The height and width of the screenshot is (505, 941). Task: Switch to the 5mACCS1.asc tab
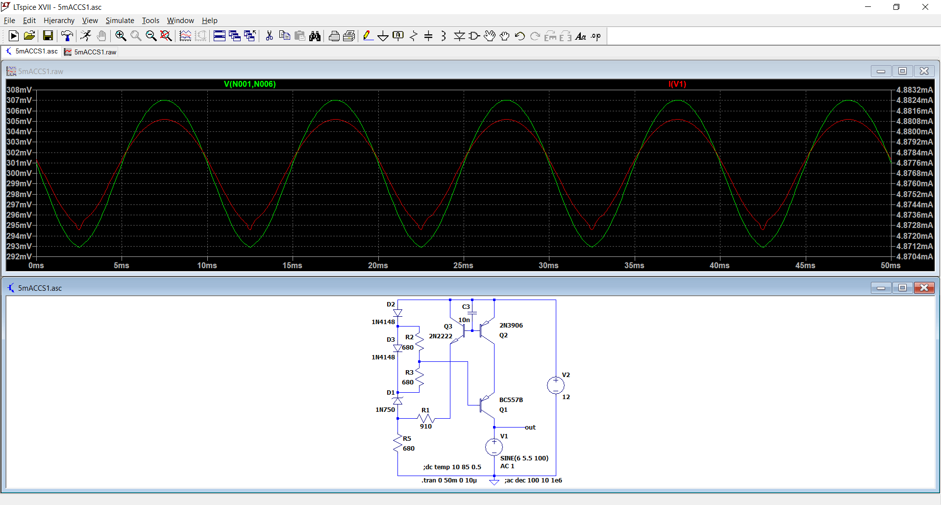[x=32, y=51]
